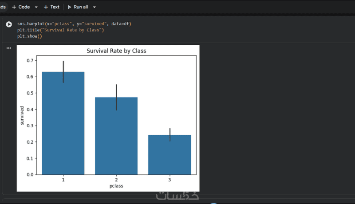Select the bar for pclass 3
355x204 pixels.
170,154
